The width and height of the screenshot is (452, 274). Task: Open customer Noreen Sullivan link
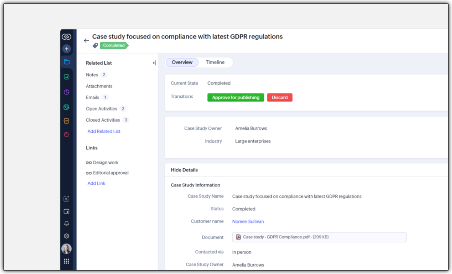pyautogui.click(x=248, y=221)
